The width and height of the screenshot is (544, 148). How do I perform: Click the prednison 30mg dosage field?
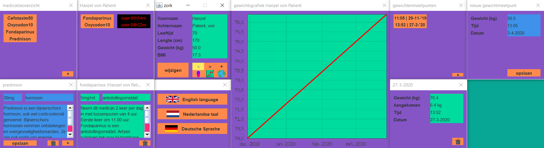pyautogui.click(x=13, y=98)
